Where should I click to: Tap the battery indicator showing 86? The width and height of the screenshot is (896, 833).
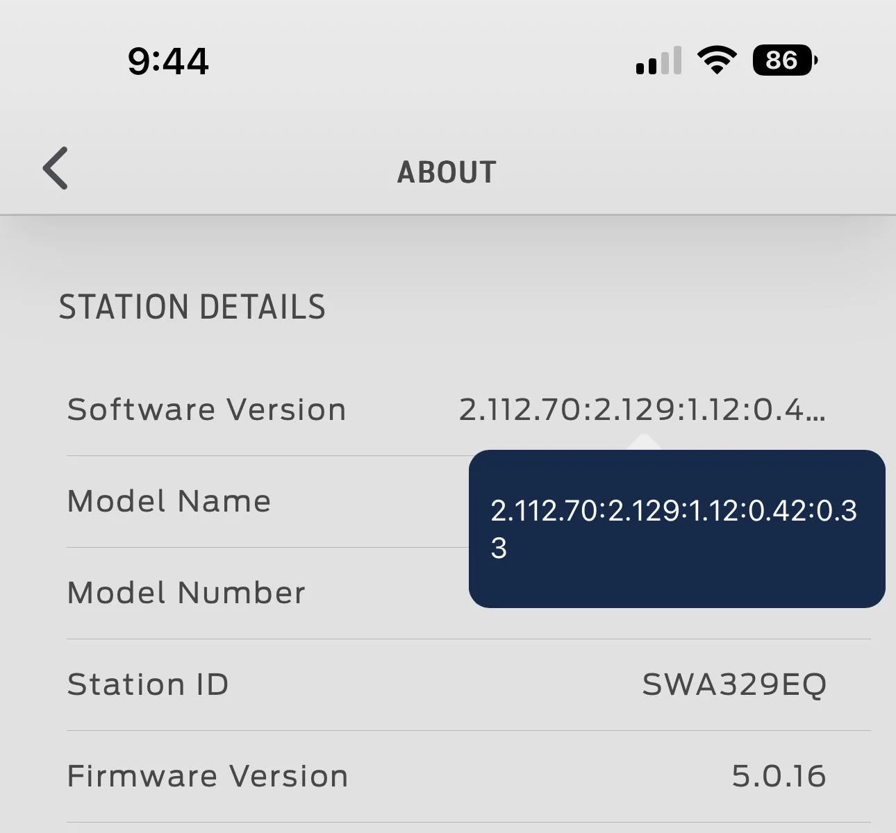(783, 60)
